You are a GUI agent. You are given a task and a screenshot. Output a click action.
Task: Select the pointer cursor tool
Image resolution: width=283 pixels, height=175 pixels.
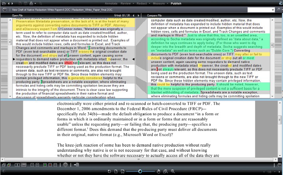click(41, 3)
